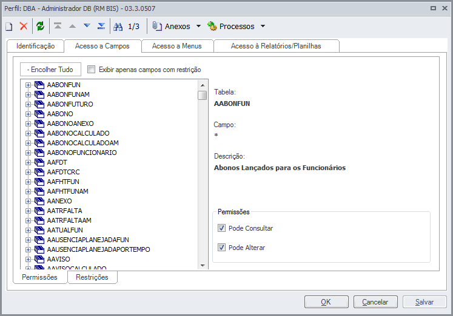Click the Processos gears icon
The height and width of the screenshot is (316, 453).
point(212,27)
